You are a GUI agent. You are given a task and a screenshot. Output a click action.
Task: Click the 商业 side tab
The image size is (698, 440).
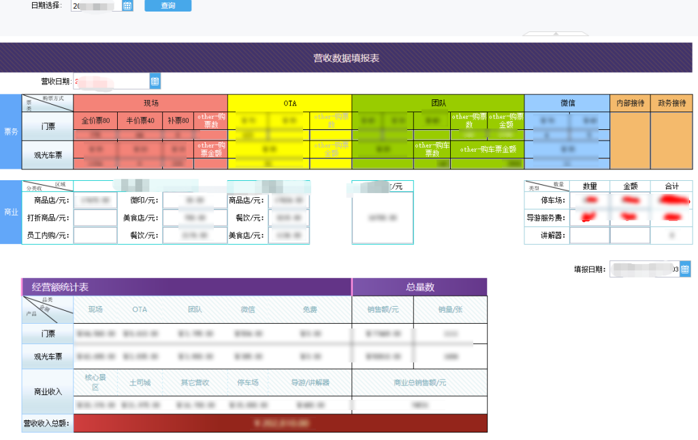pos(11,212)
